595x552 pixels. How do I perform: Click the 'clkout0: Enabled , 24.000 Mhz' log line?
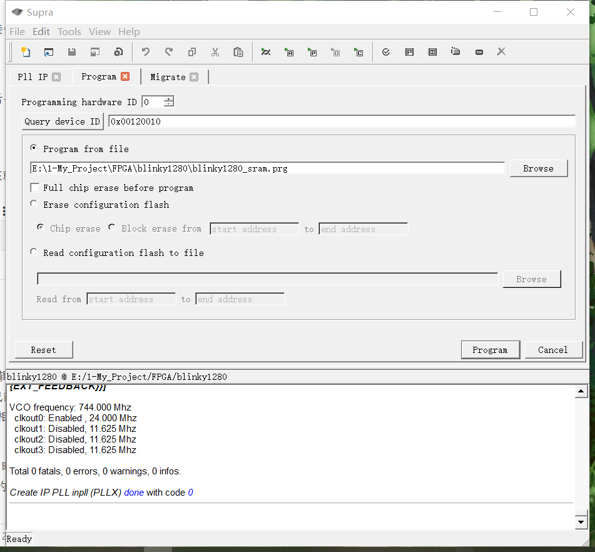click(x=76, y=418)
